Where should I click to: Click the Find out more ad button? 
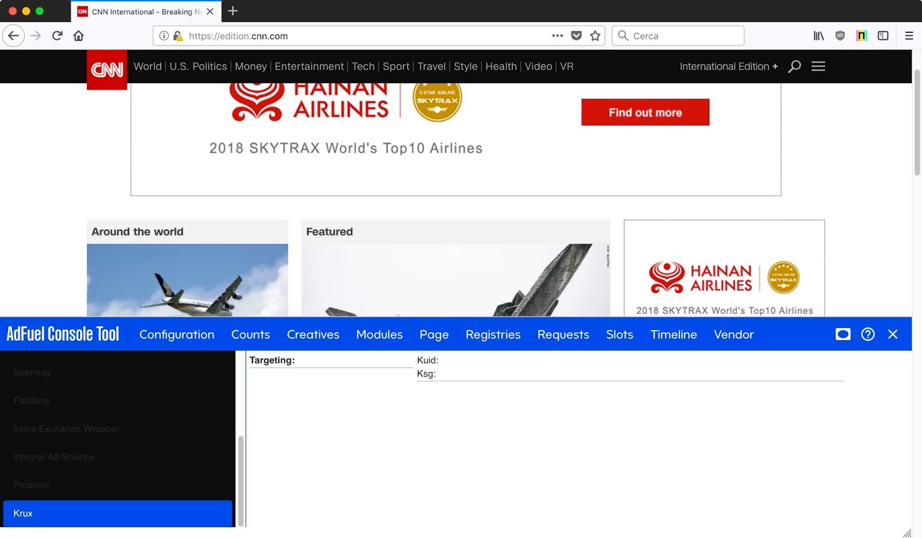645,112
